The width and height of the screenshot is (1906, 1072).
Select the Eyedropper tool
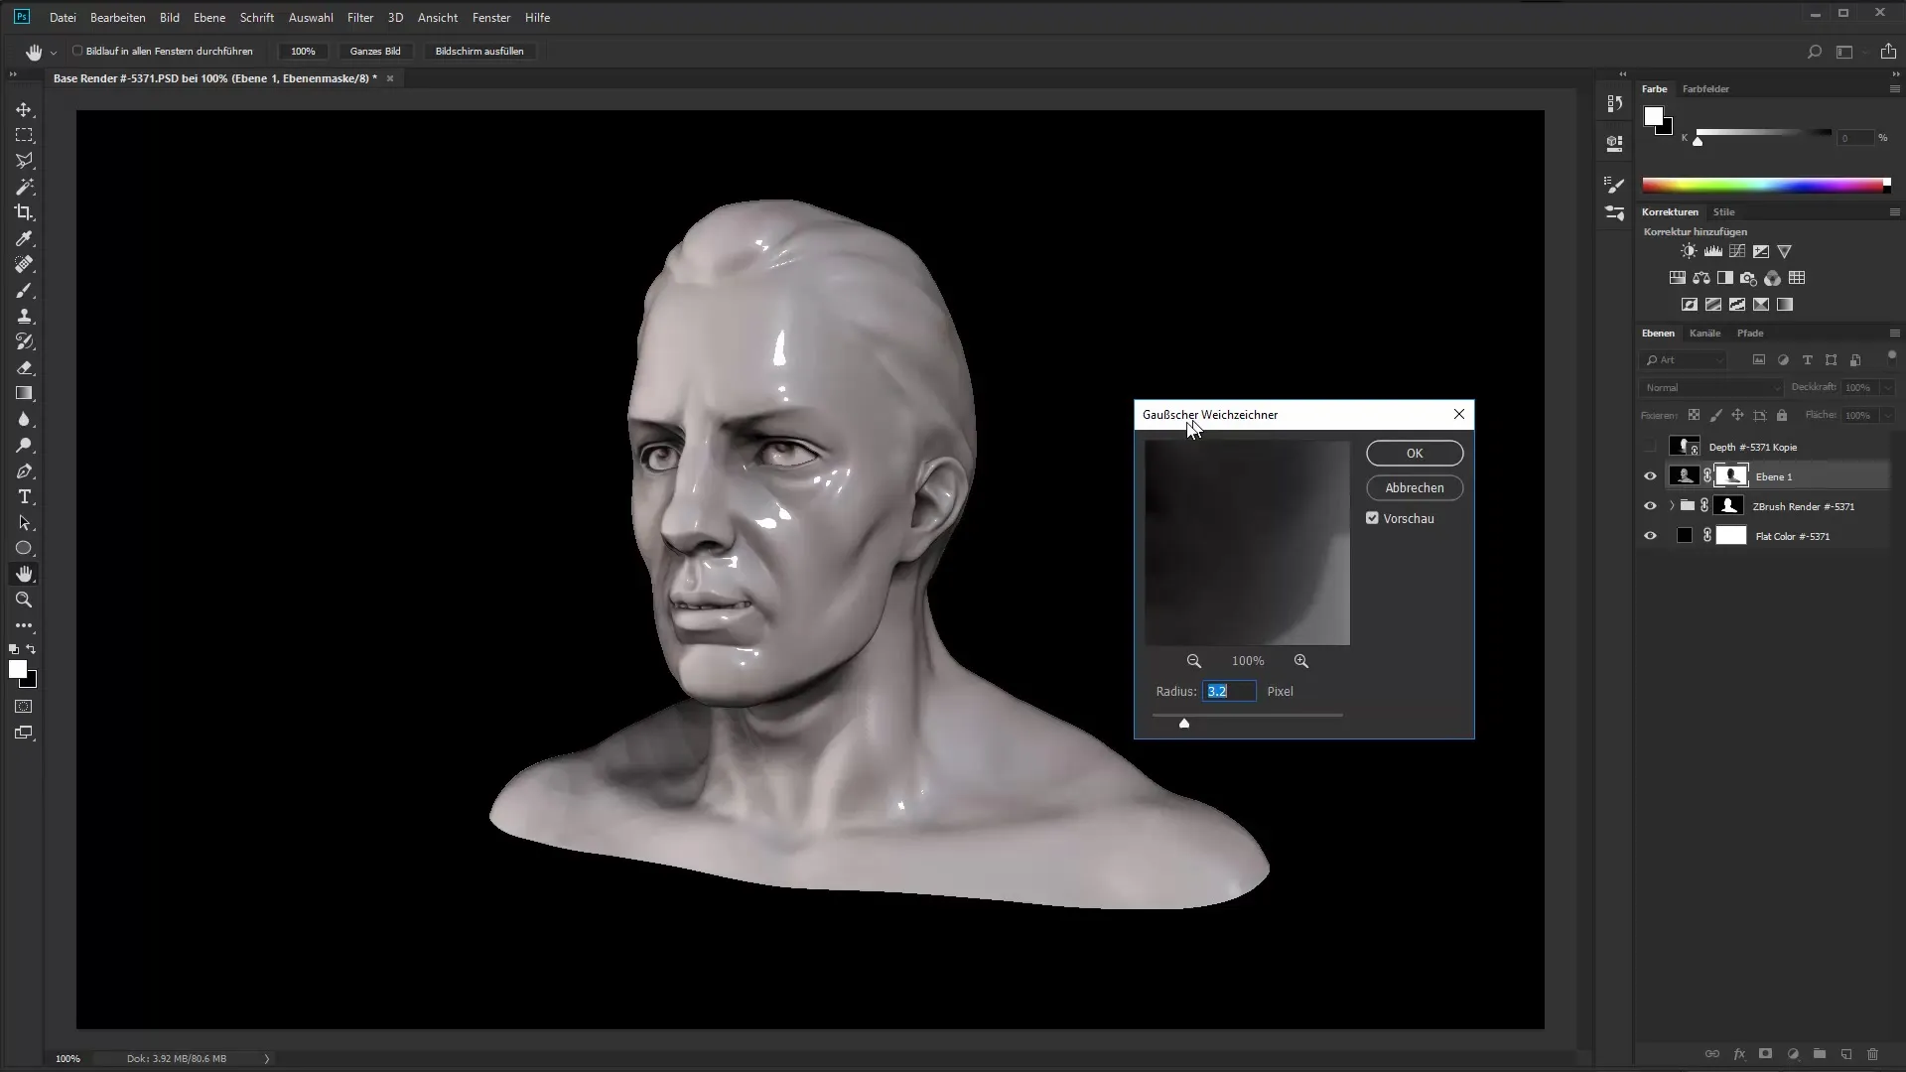(x=24, y=238)
